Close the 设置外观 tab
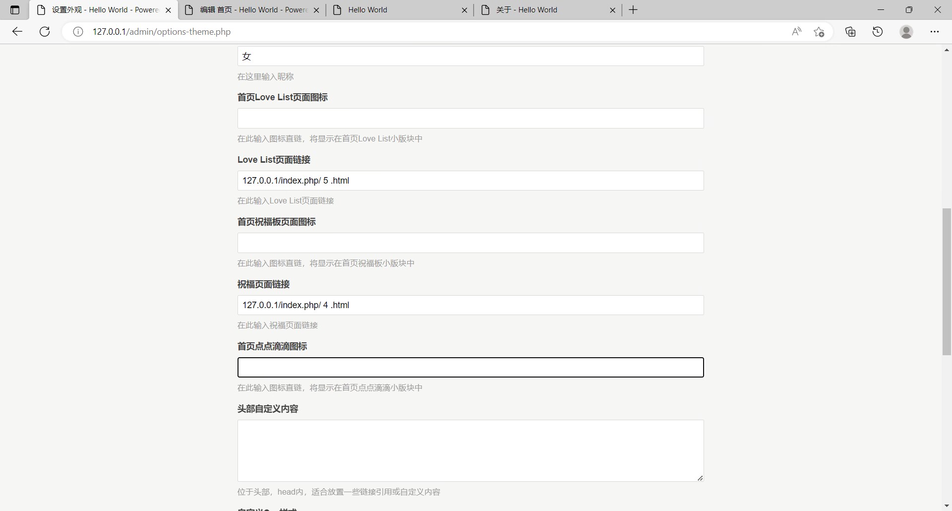Screen dimensions: 952x511 click(168, 10)
